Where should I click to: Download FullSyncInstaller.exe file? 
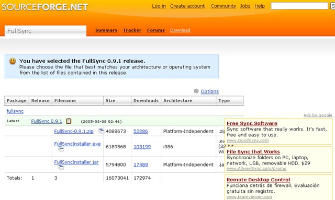pyautogui.click(x=77, y=144)
